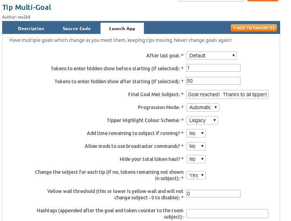The width and height of the screenshot is (291, 221).
Task: Click tokens before starting hidden show field
Action: point(213,68)
